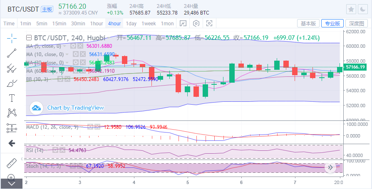
Task: Select the 1day interval
Action: point(131,23)
